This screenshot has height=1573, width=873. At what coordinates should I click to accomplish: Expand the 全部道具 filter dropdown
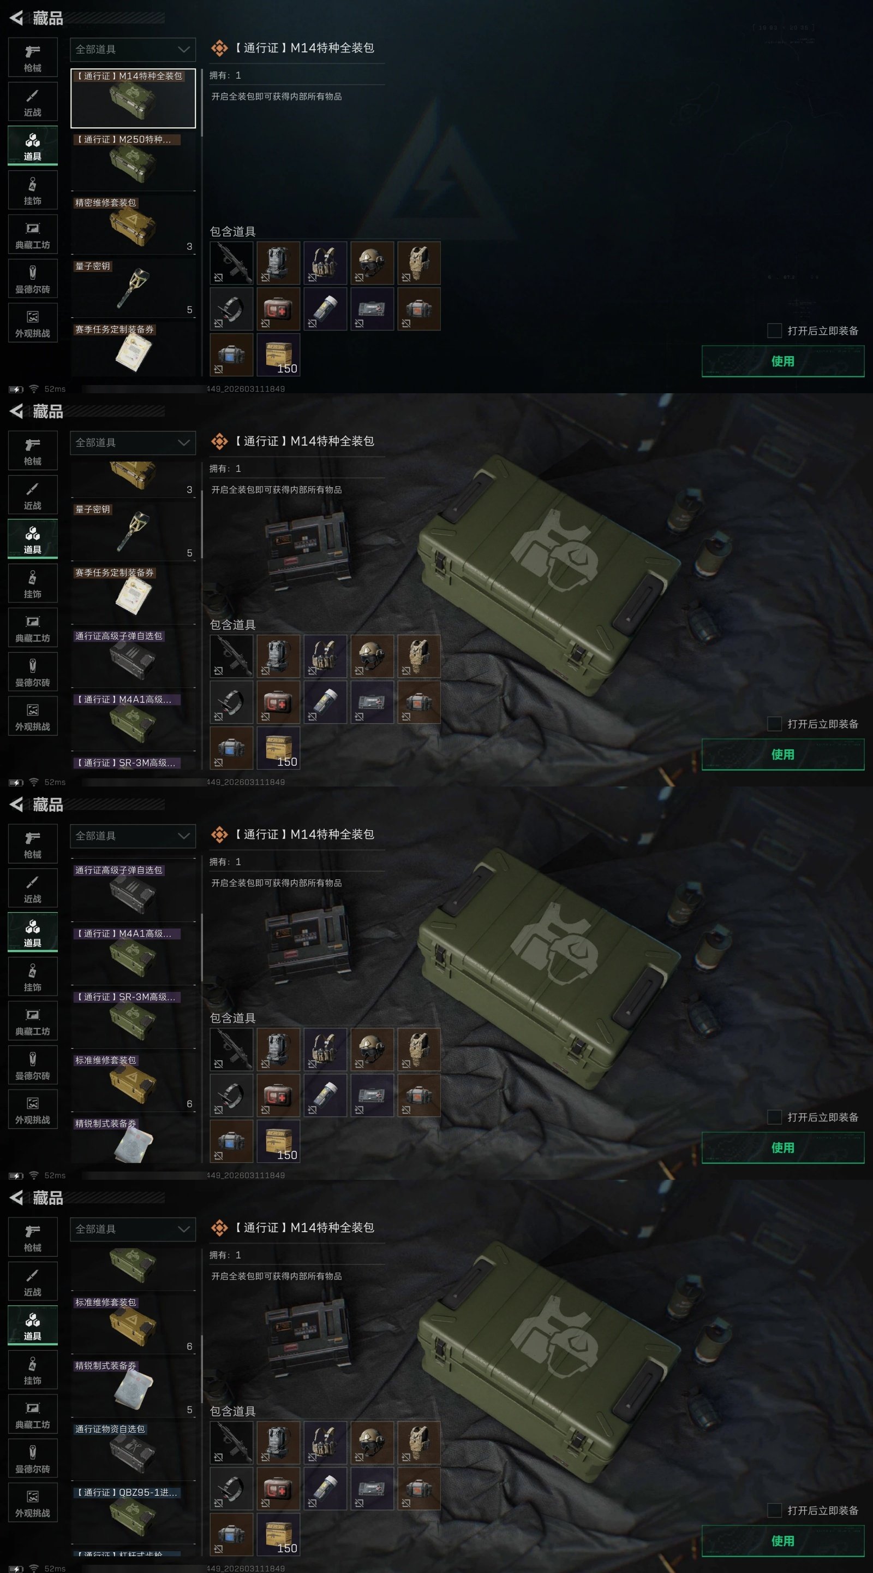click(x=133, y=50)
